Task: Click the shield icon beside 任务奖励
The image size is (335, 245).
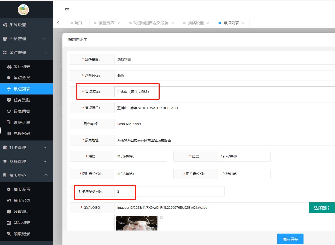Action: [x=9, y=100]
